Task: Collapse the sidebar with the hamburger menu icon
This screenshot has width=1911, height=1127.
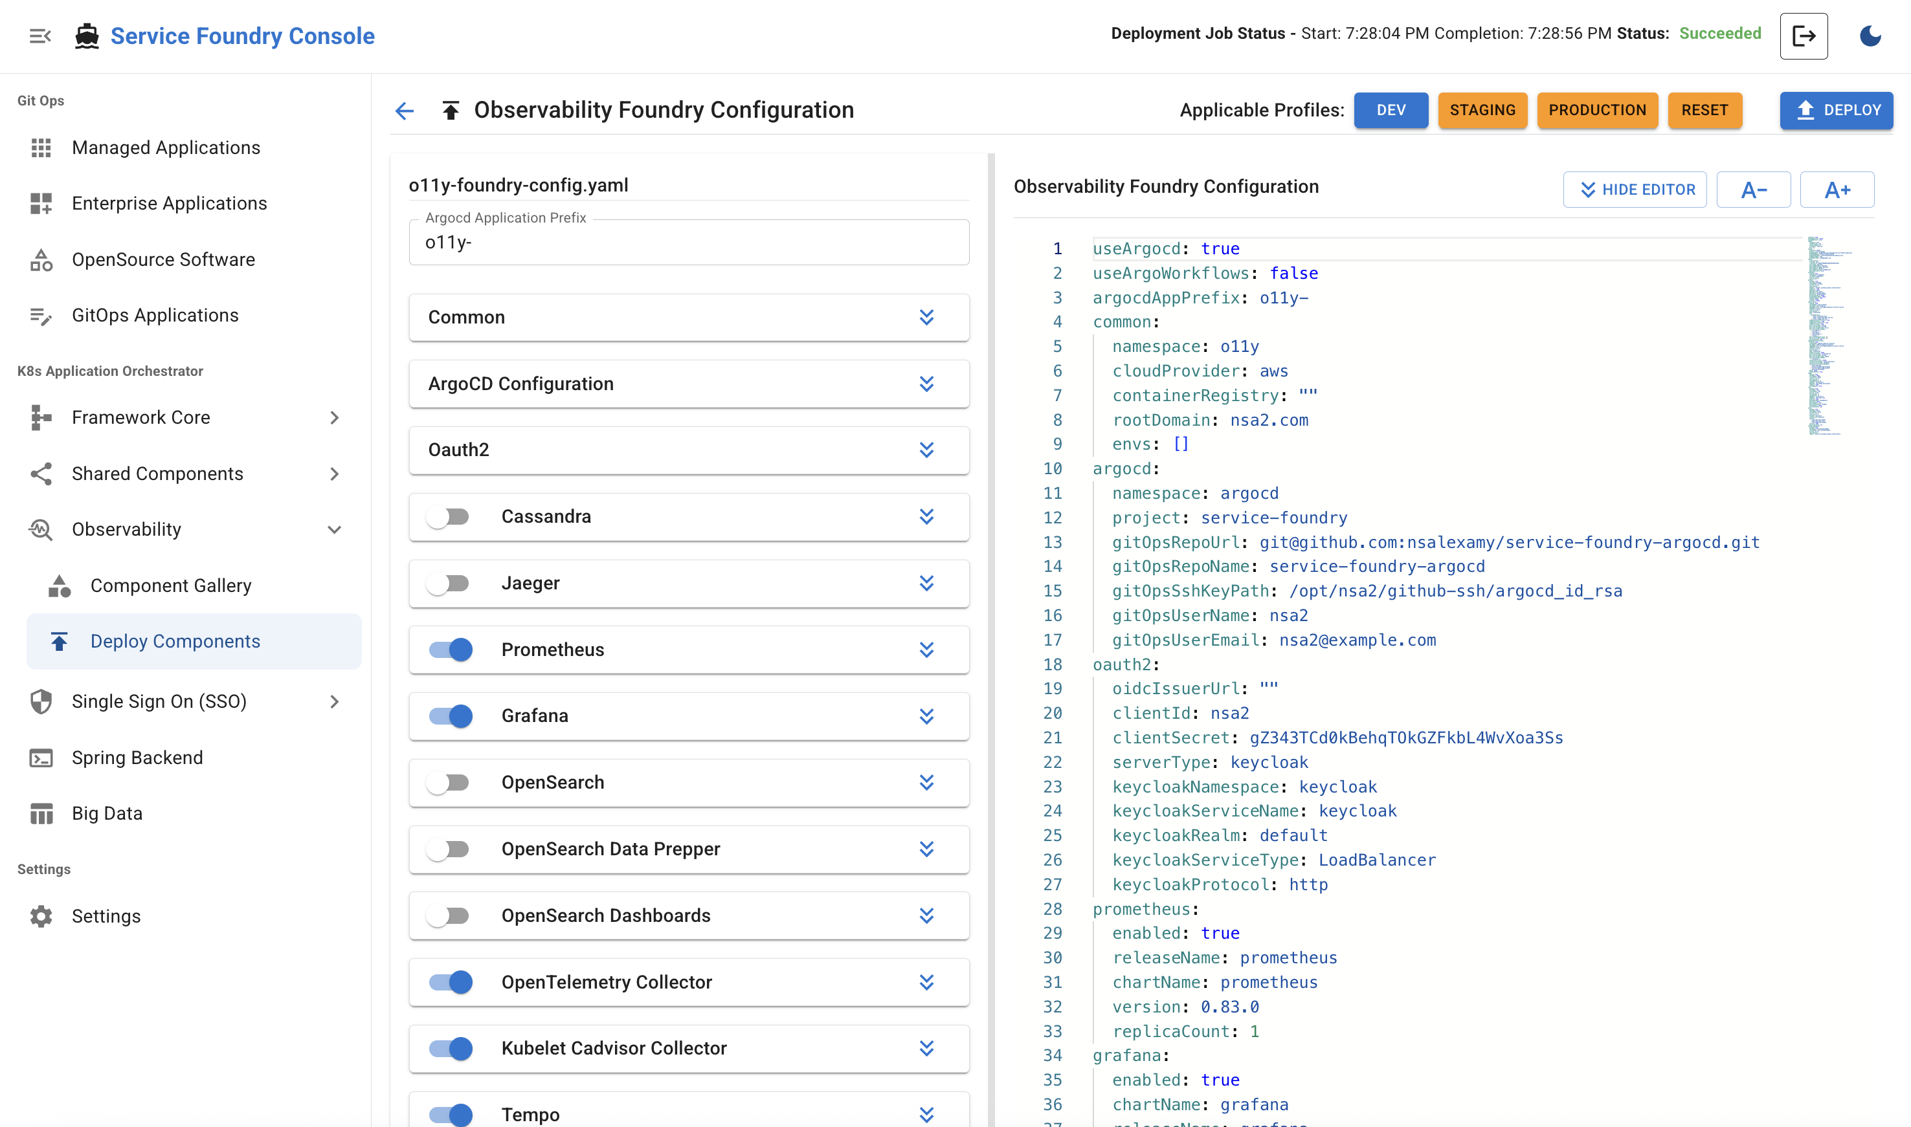Action: point(39,36)
